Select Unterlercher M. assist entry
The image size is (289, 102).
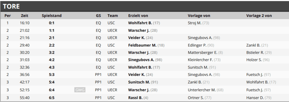point(205,90)
